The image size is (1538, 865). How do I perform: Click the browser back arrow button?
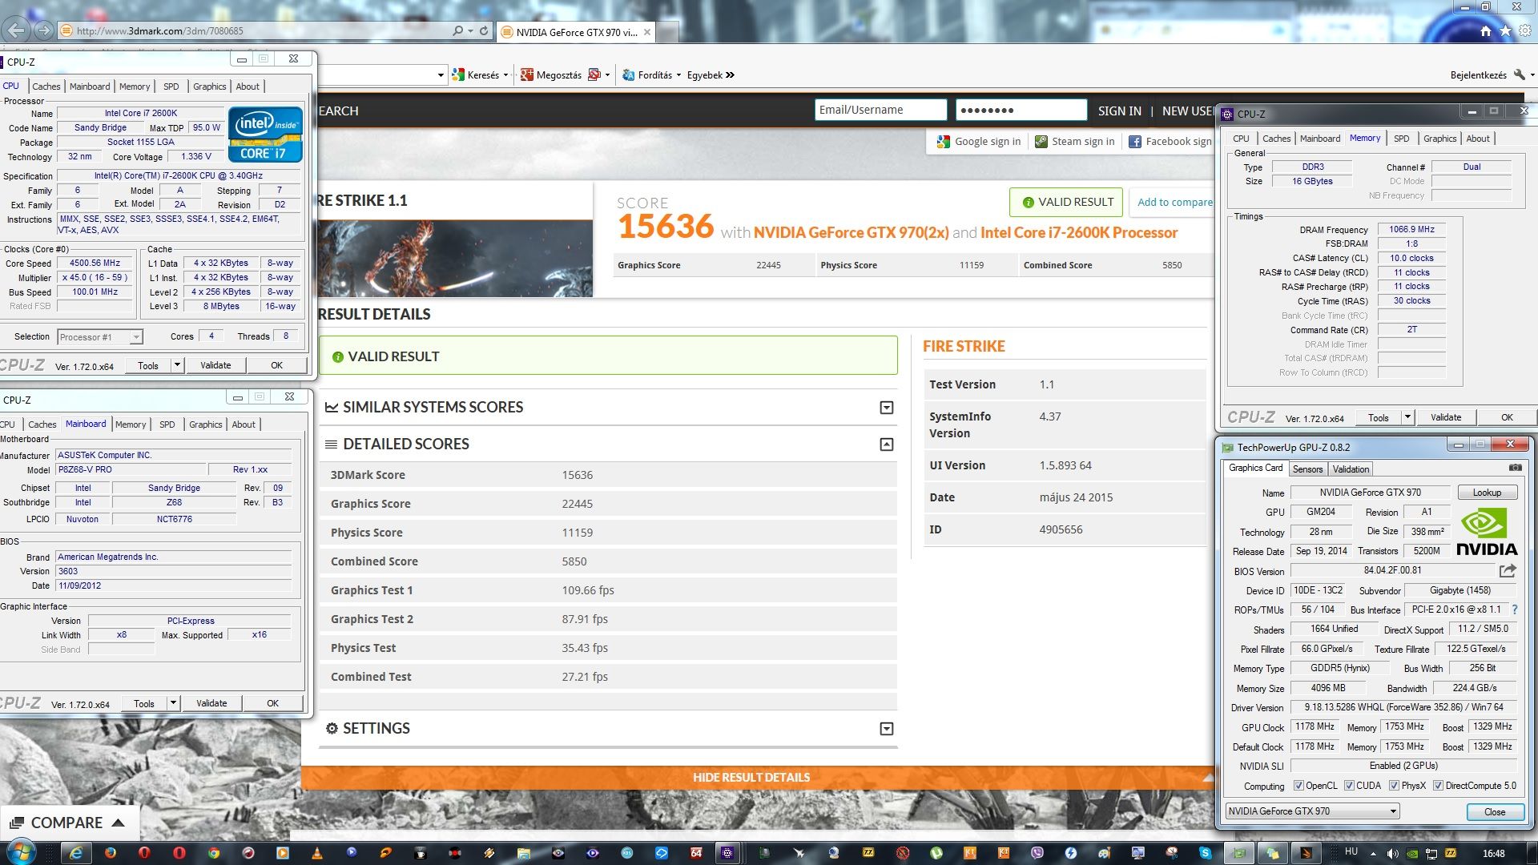point(17,30)
